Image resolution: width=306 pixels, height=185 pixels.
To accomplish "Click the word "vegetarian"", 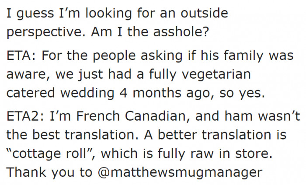I will tap(216, 75).
